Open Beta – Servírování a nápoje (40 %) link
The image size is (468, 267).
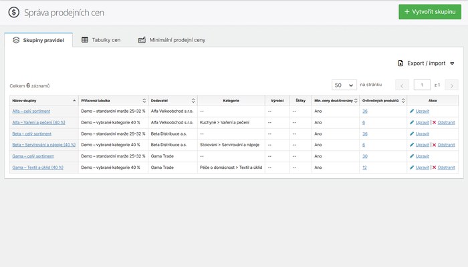pyautogui.click(x=44, y=145)
